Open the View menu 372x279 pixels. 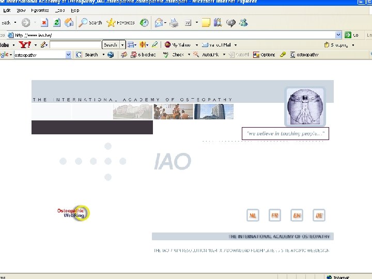tap(21, 10)
